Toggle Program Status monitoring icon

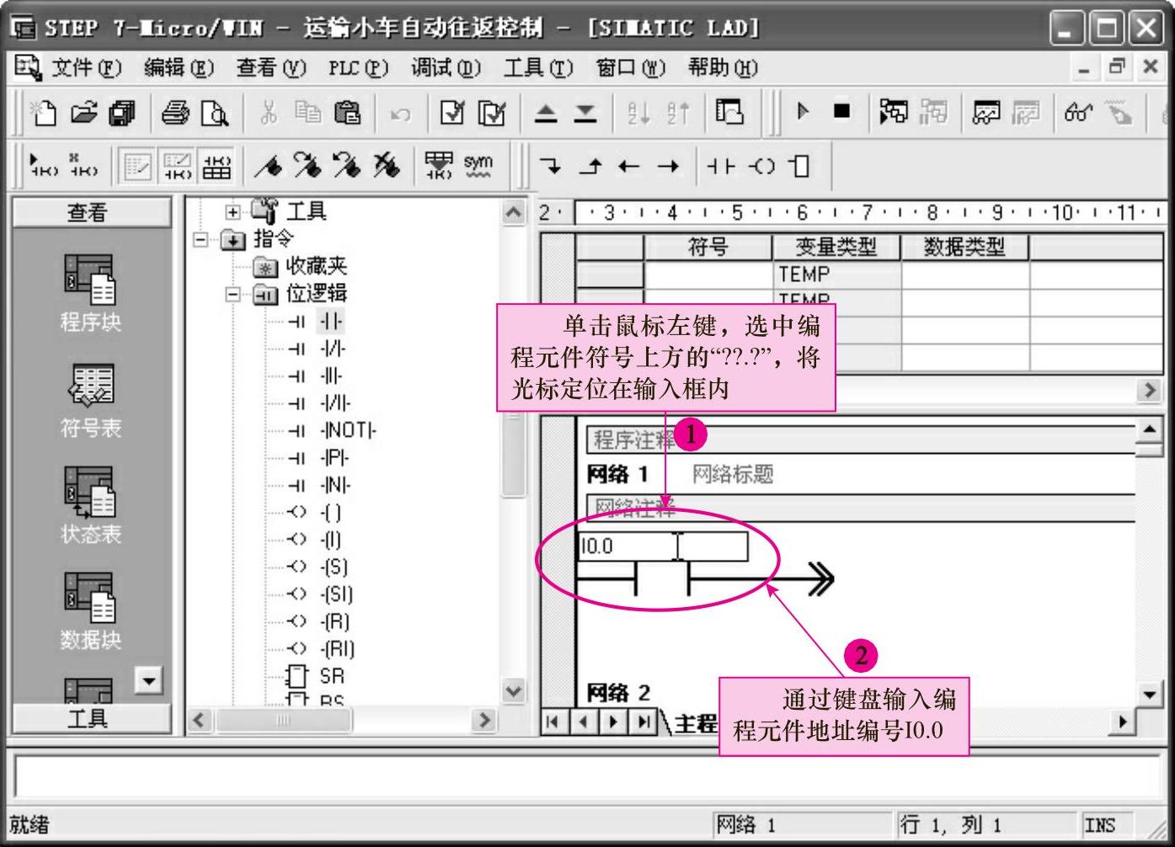coord(893,112)
